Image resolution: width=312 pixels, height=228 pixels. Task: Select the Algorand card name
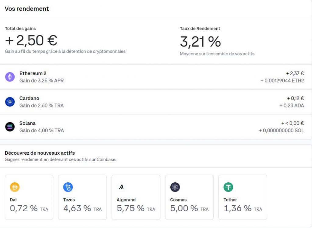point(126,200)
